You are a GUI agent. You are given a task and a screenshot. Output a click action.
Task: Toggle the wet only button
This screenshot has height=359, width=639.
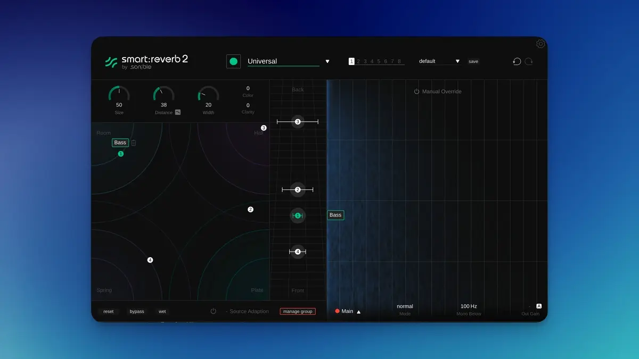pos(162,311)
